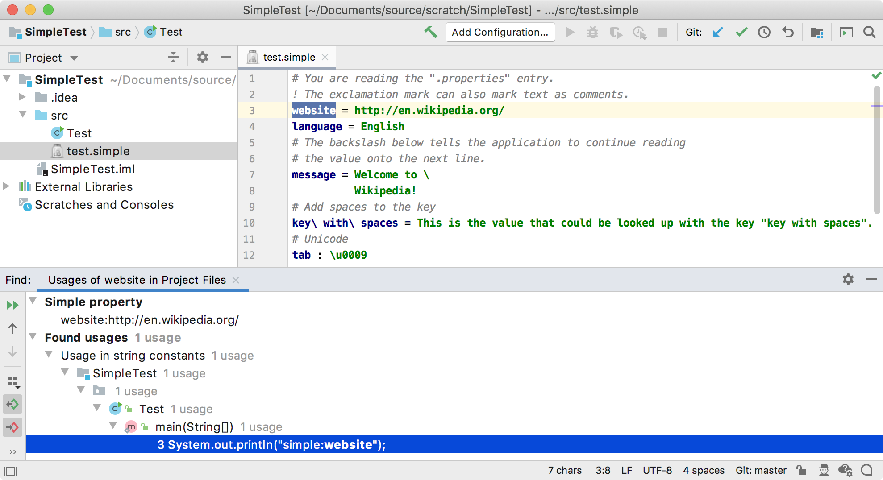Click src in the breadcrumb bar
The height and width of the screenshot is (480, 883).
click(x=115, y=32)
